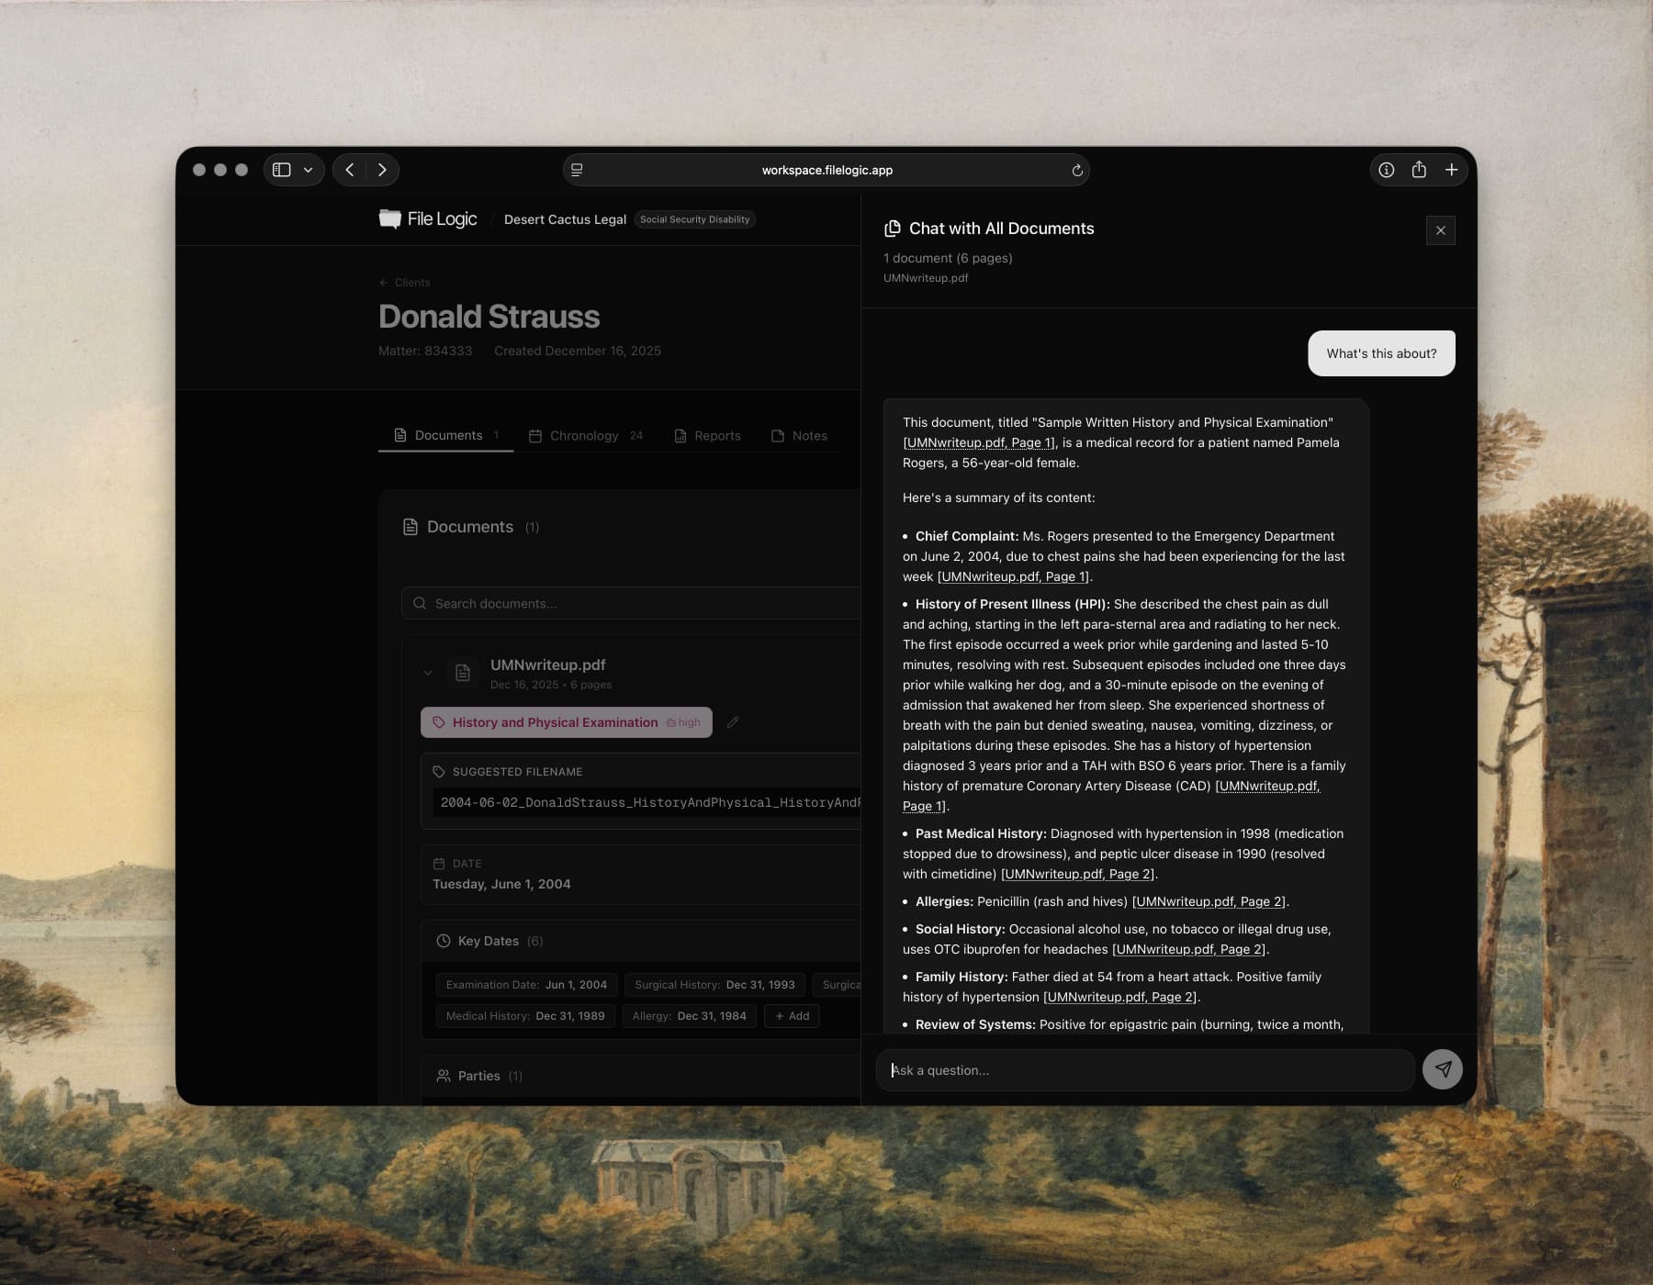This screenshot has width=1653, height=1285.
Task: Toggle the browser sidebar icon
Action: coord(282,170)
